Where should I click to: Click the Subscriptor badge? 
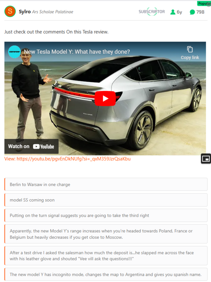152,12
